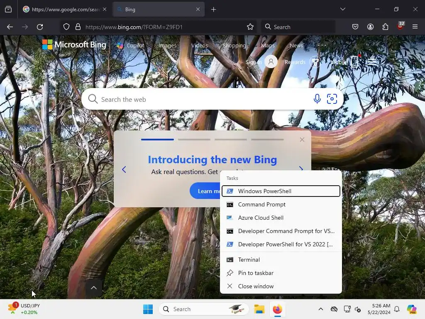
Task: Expand Bing more options ellipsis
Action: pyautogui.click(x=322, y=45)
